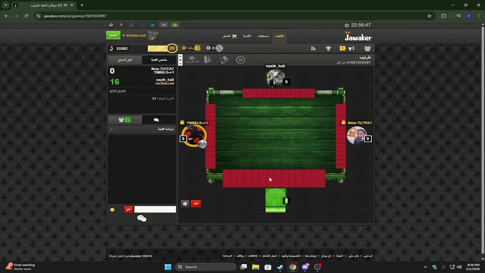The image size is (485, 273).
Task: Click the joker jester icon
Action: pyautogui.click(x=224, y=60)
